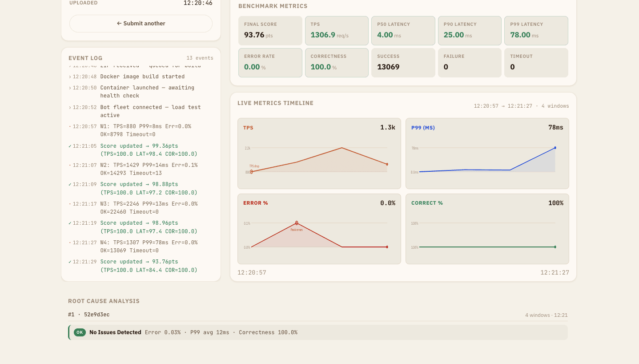Click the Event Log heading
This screenshot has height=364, width=639.
[x=85, y=58]
